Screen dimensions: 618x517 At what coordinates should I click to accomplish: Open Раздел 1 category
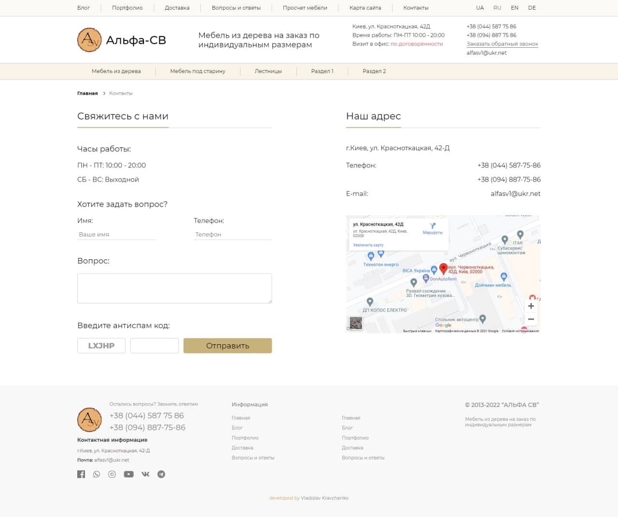323,71
